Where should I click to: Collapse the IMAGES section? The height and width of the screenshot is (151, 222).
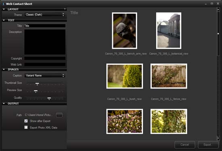coord(4,70)
